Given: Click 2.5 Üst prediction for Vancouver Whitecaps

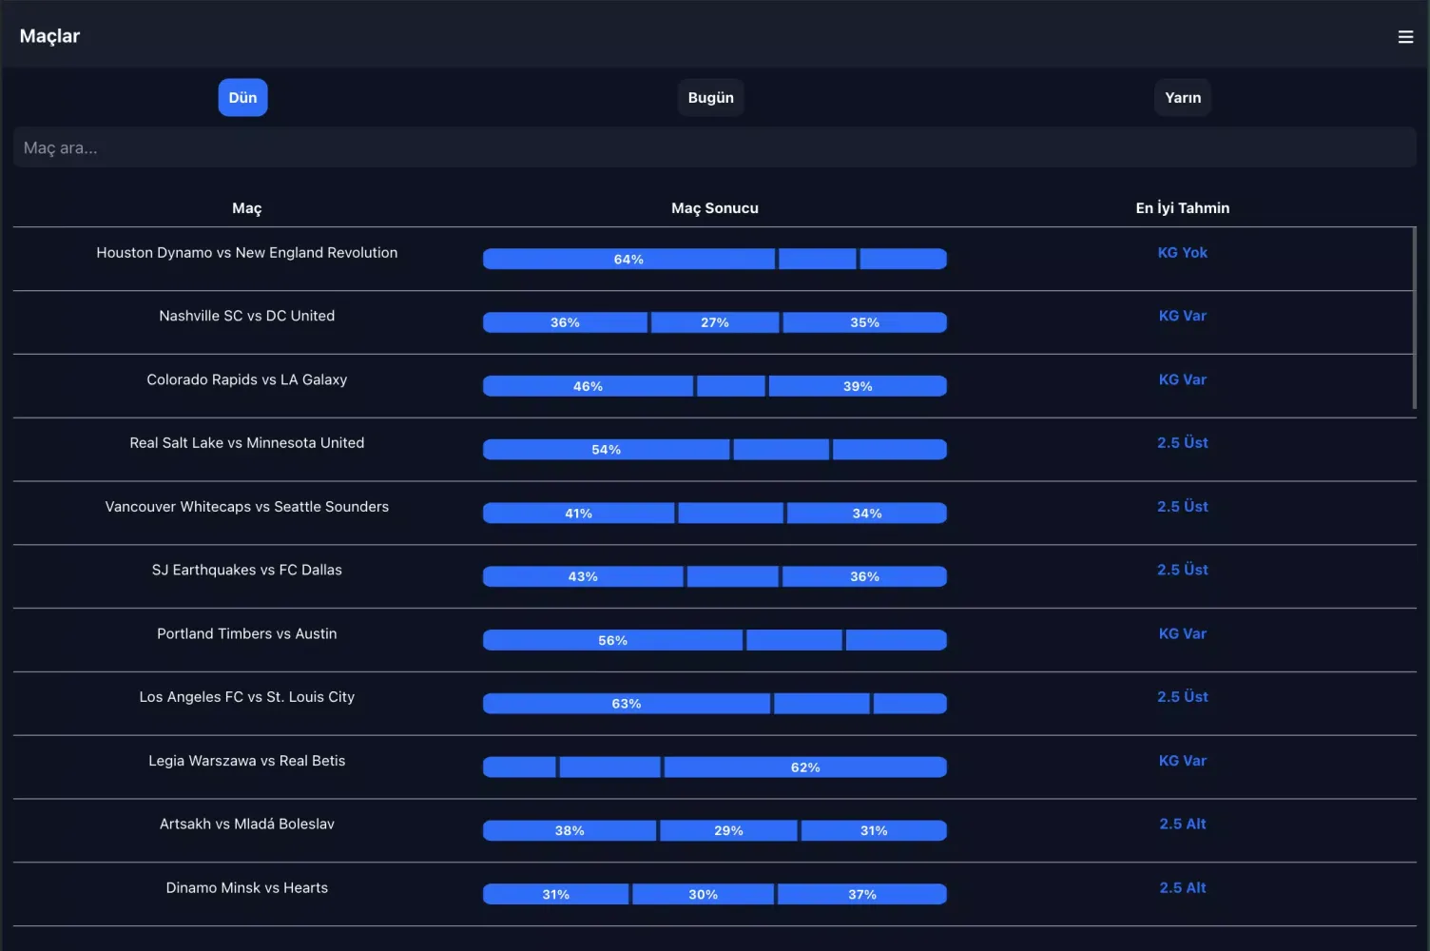Looking at the screenshot, I should 1183,506.
